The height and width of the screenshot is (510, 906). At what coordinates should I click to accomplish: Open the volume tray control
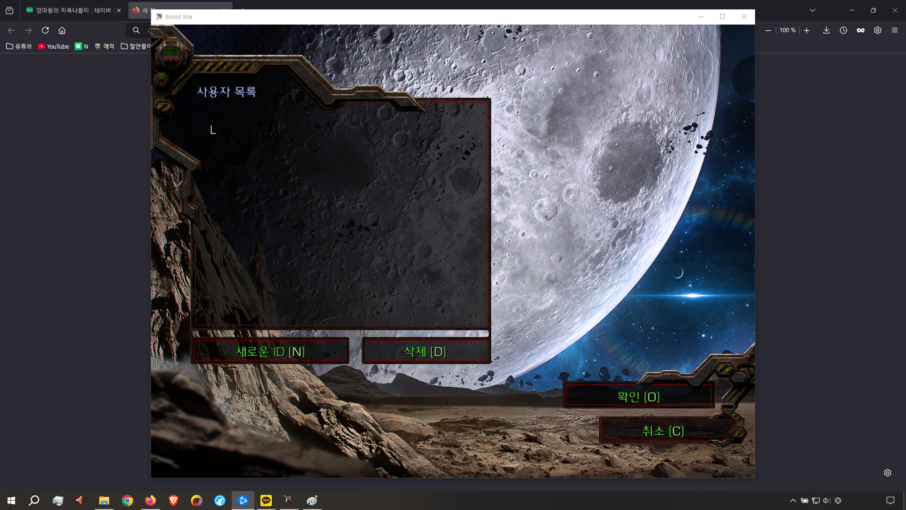pos(827,501)
